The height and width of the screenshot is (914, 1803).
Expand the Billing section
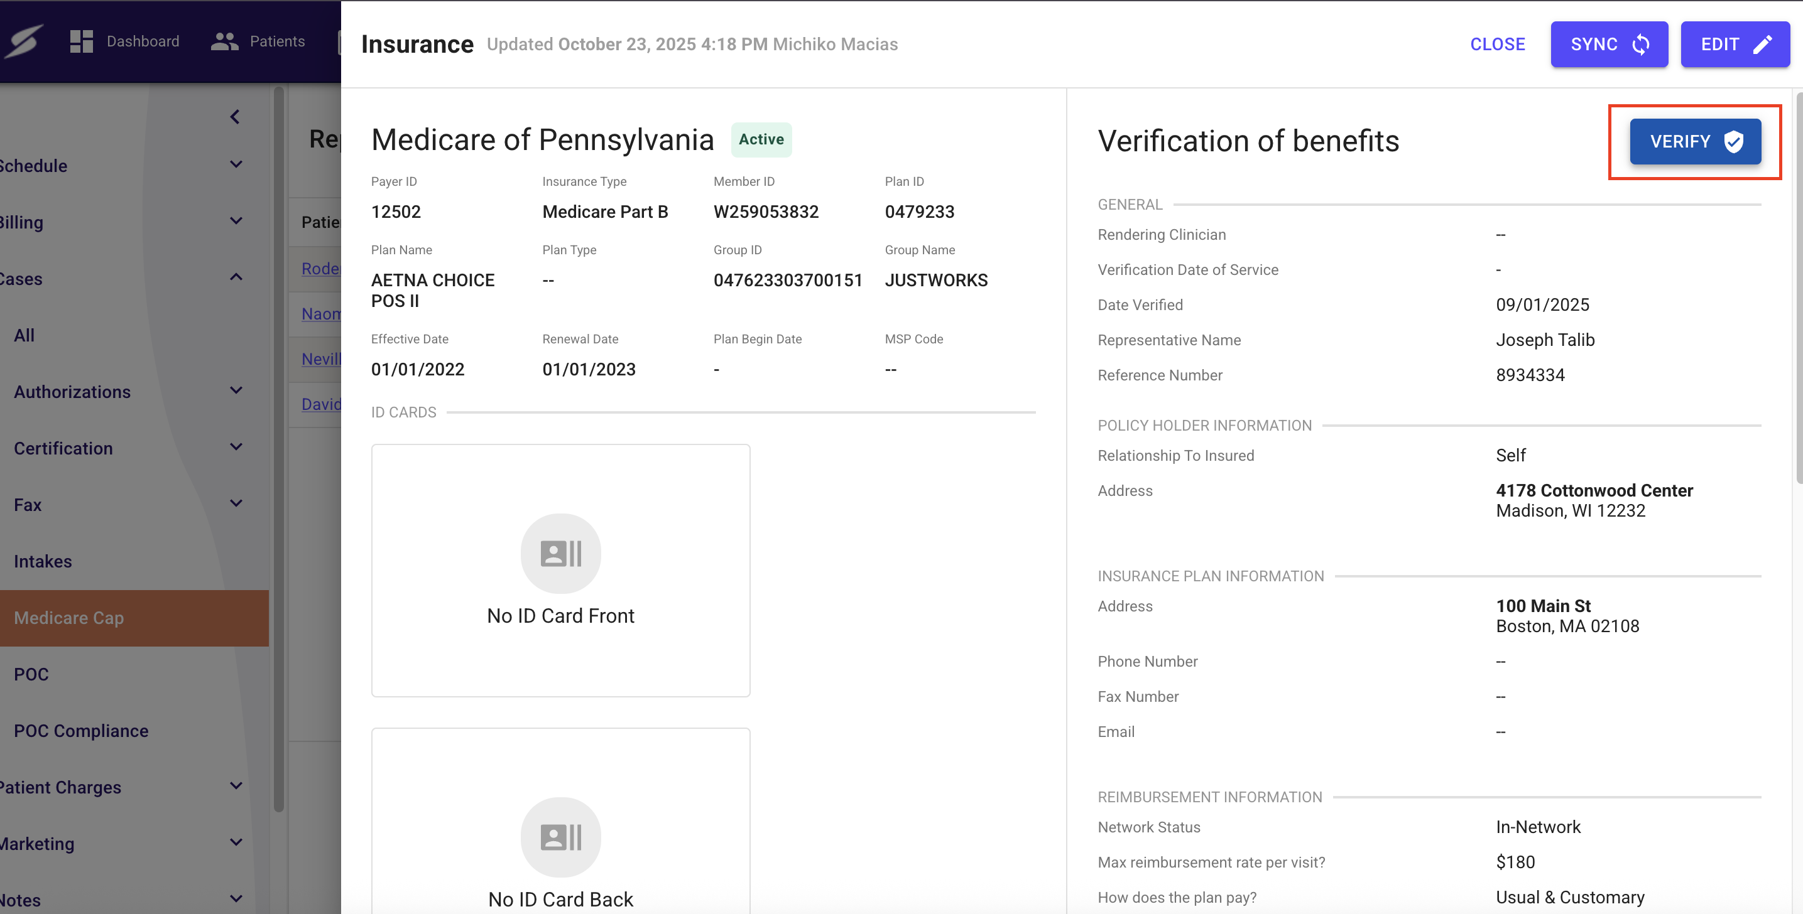coord(236,220)
